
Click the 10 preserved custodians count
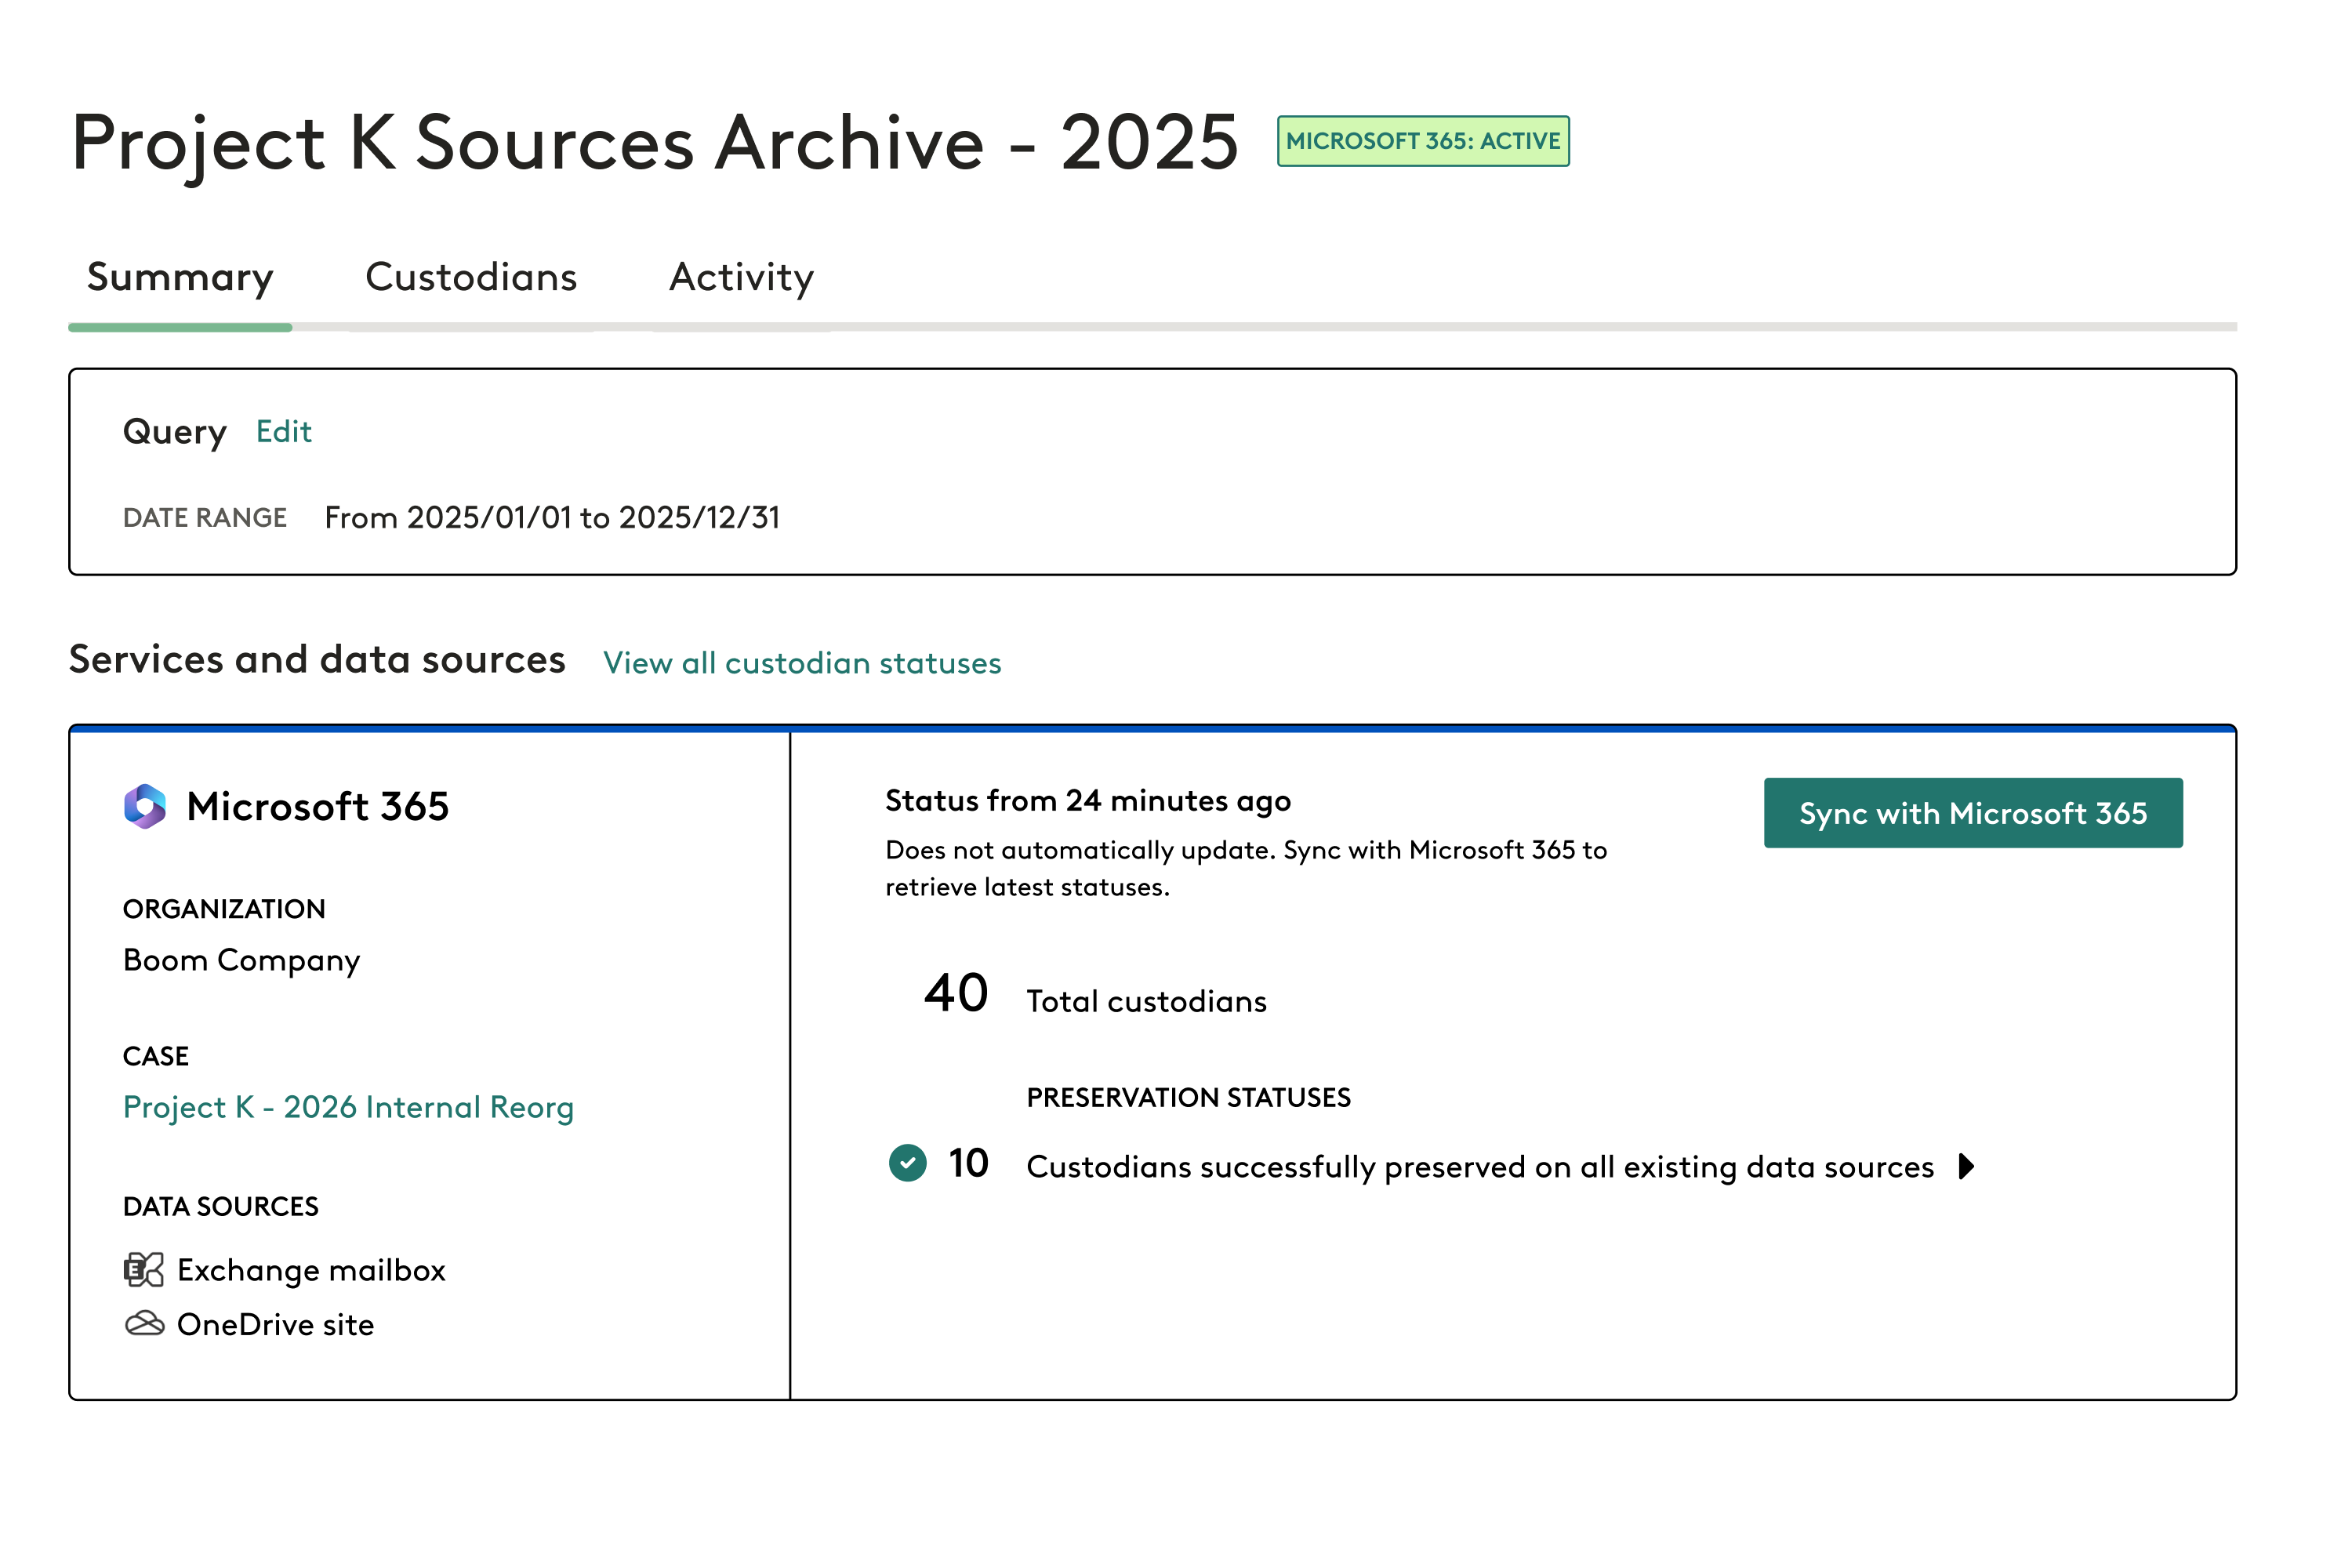(968, 1163)
